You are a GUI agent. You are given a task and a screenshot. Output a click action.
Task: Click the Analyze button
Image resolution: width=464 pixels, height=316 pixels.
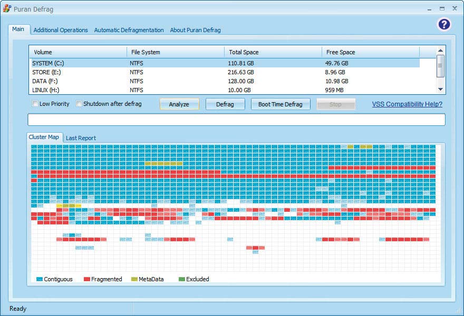179,104
